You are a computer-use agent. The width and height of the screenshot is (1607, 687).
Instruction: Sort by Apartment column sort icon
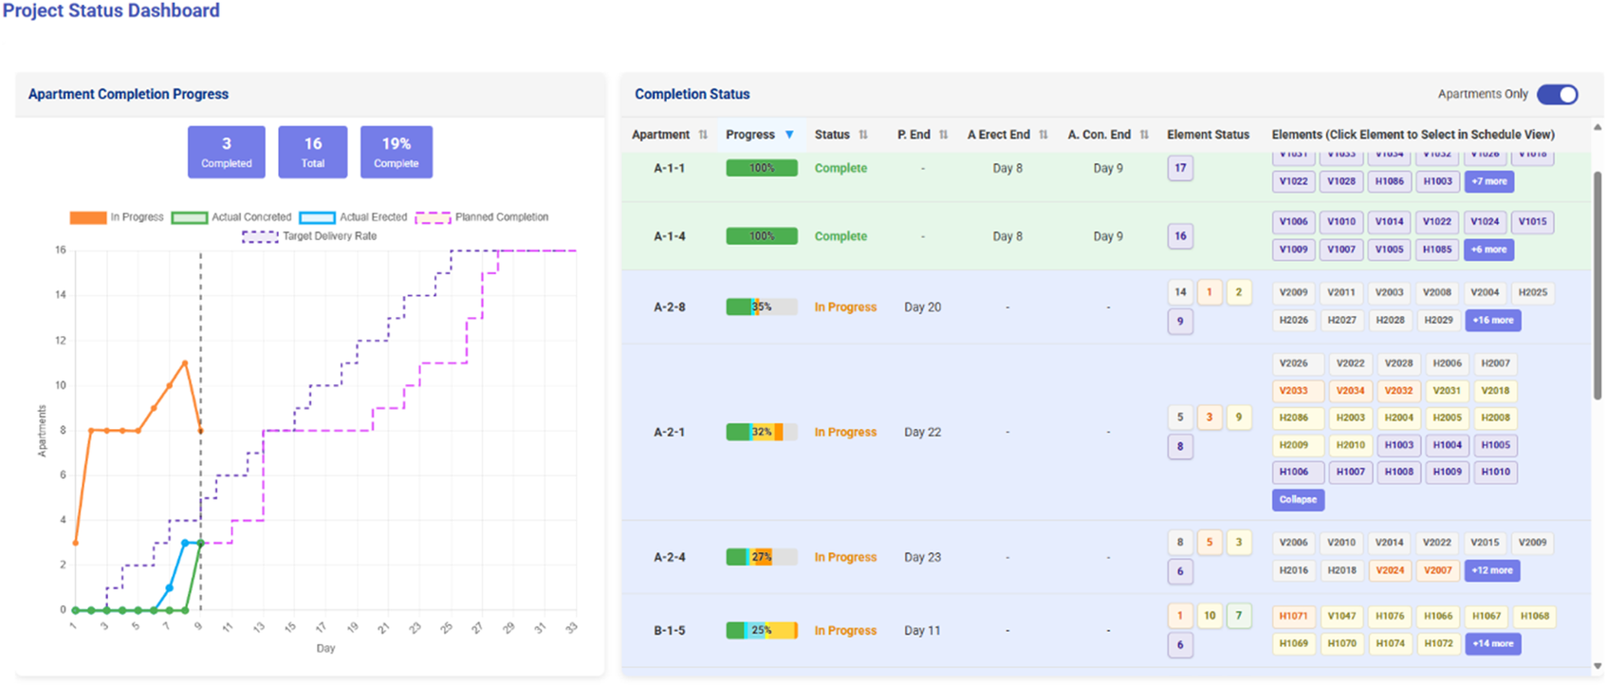point(703,135)
